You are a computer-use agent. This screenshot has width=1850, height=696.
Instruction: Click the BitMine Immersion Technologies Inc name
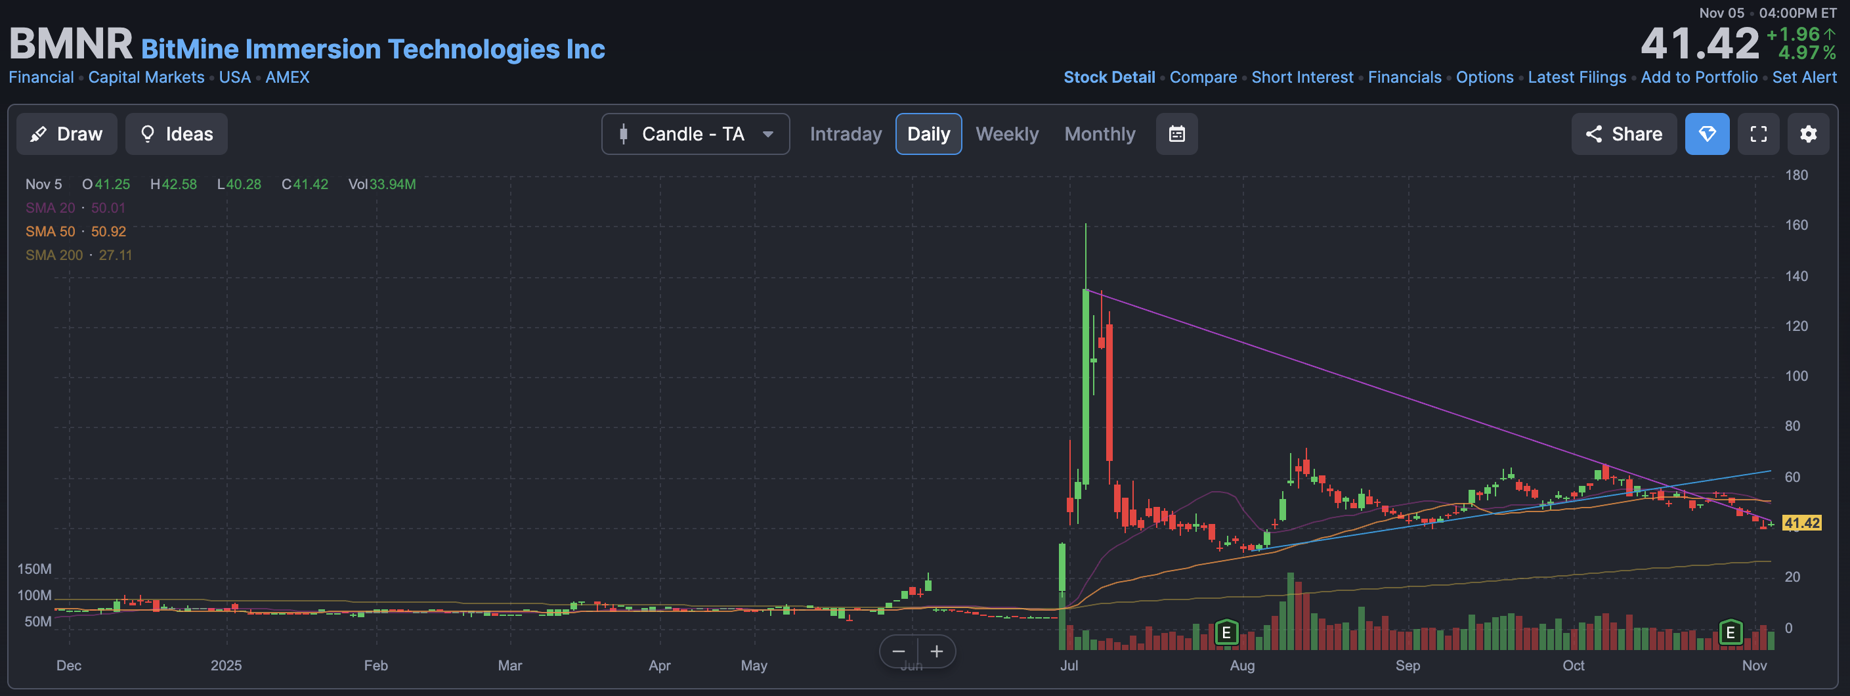pos(373,49)
